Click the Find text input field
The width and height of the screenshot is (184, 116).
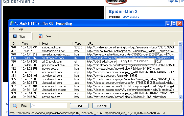(x=48, y=106)
